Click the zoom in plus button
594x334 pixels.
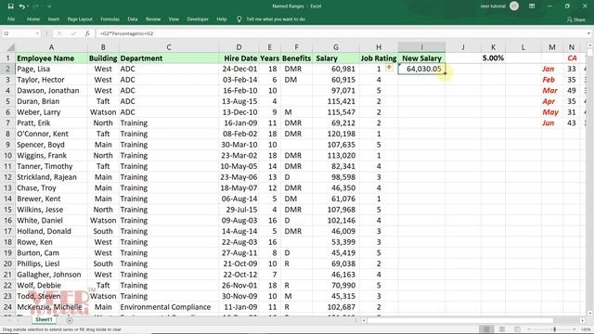click(x=575, y=329)
